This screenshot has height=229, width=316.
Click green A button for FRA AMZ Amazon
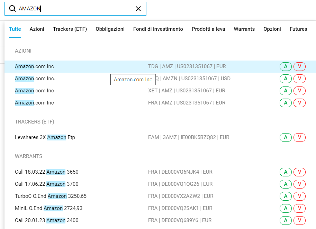coord(286,103)
